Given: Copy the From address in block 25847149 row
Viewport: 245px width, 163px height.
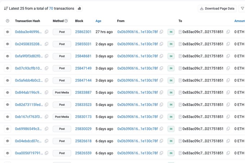Looking at the screenshot, I should pyautogui.click(x=161, y=68).
